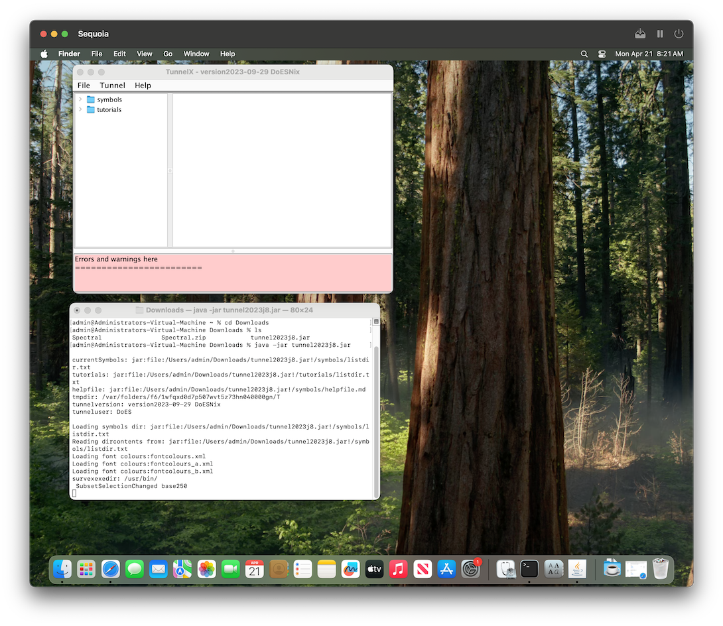Open the TunnelX File menu

coord(84,85)
